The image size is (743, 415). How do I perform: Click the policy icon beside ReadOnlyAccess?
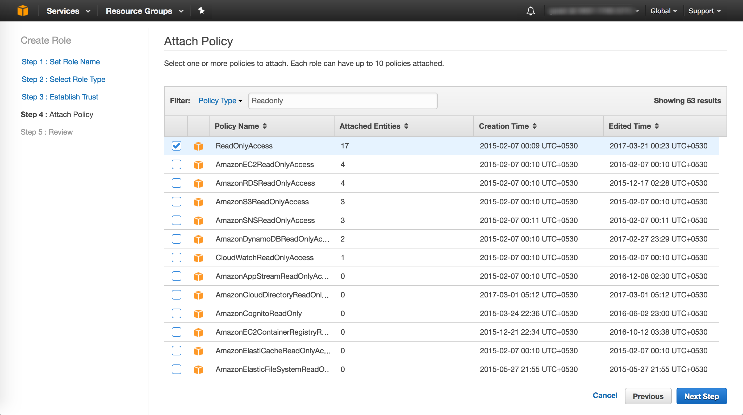[198, 146]
